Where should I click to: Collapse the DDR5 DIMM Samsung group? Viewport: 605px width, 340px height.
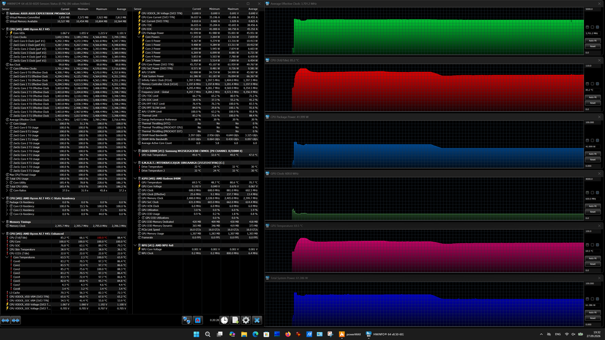point(135,151)
